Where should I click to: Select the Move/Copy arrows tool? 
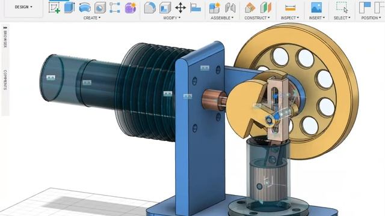pos(180,8)
